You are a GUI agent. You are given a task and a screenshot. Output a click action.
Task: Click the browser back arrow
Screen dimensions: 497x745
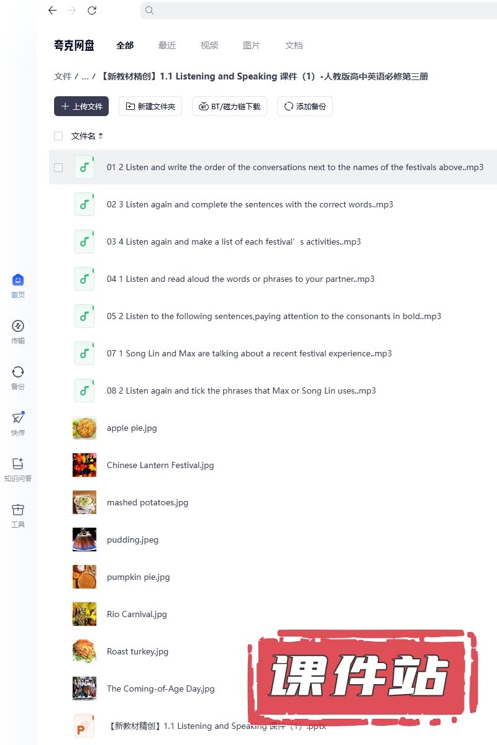tap(52, 10)
